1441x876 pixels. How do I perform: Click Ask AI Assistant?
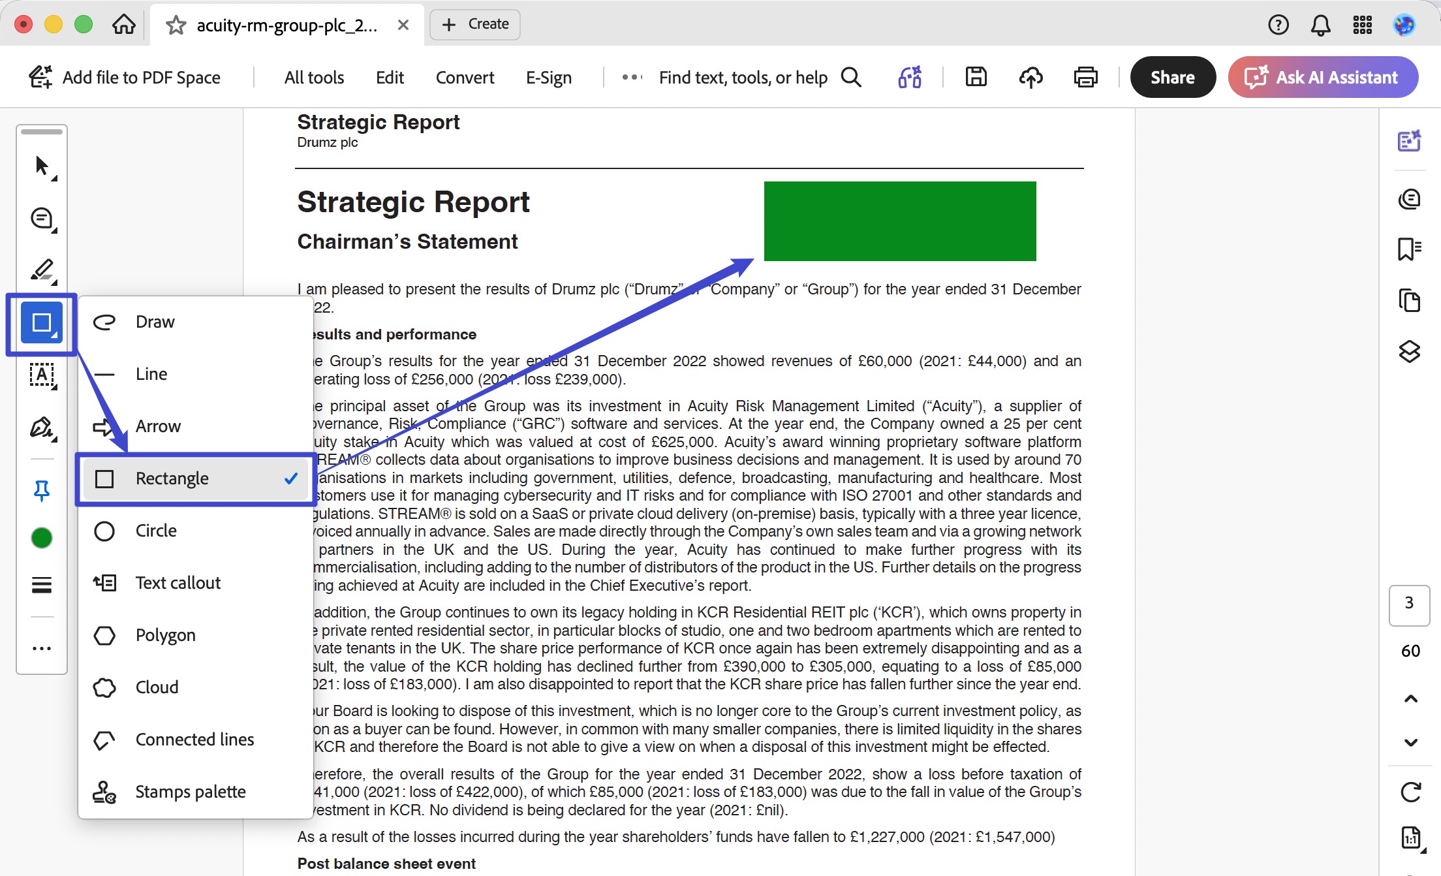click(1323, 77)
